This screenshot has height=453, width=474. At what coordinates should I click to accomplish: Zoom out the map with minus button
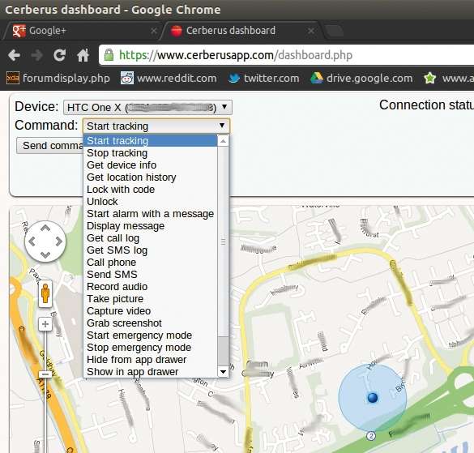pos(45,374)
